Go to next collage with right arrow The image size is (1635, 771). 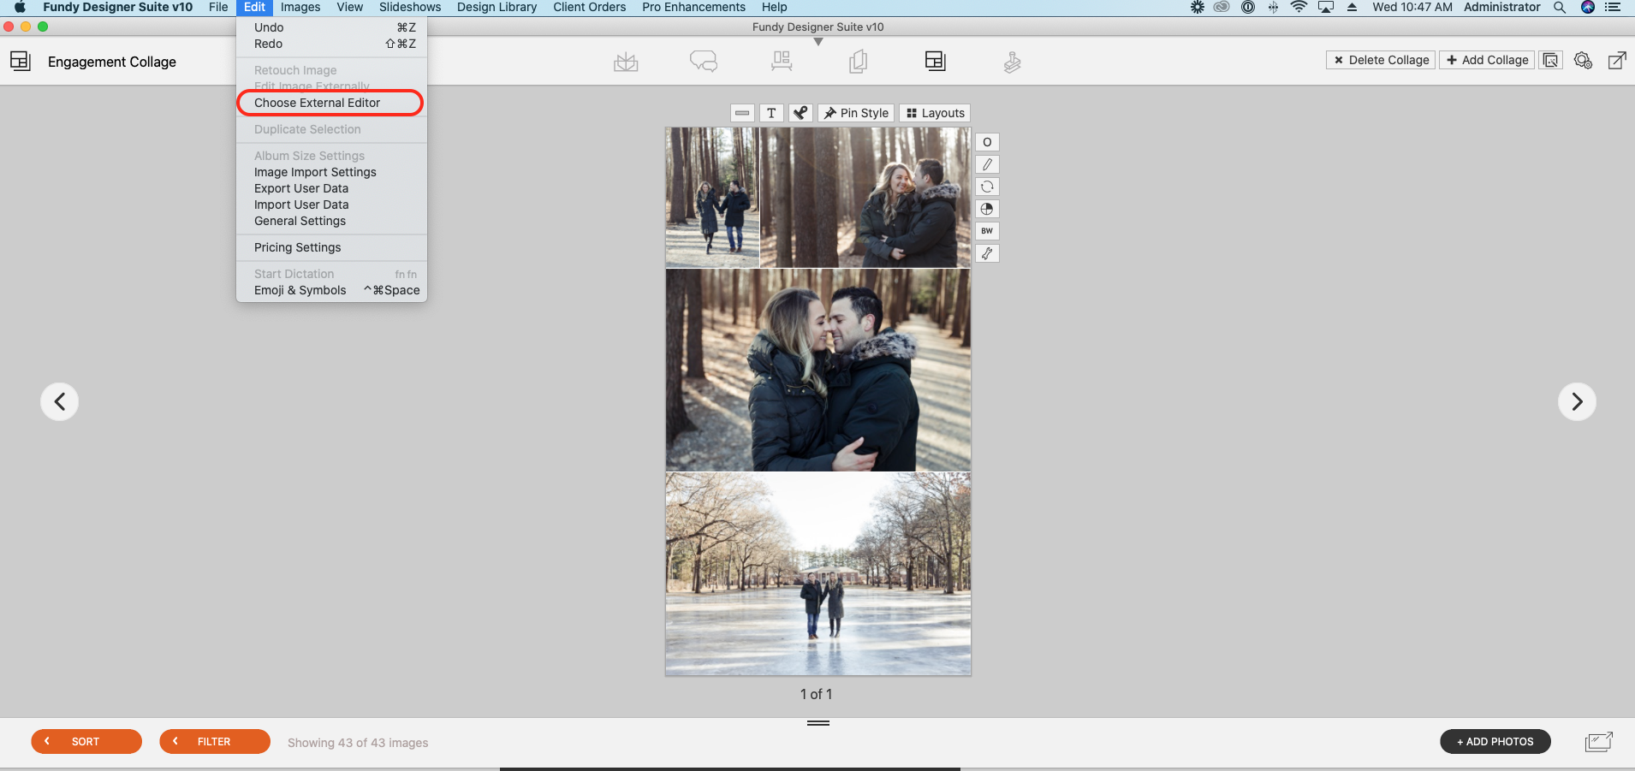1577,401
